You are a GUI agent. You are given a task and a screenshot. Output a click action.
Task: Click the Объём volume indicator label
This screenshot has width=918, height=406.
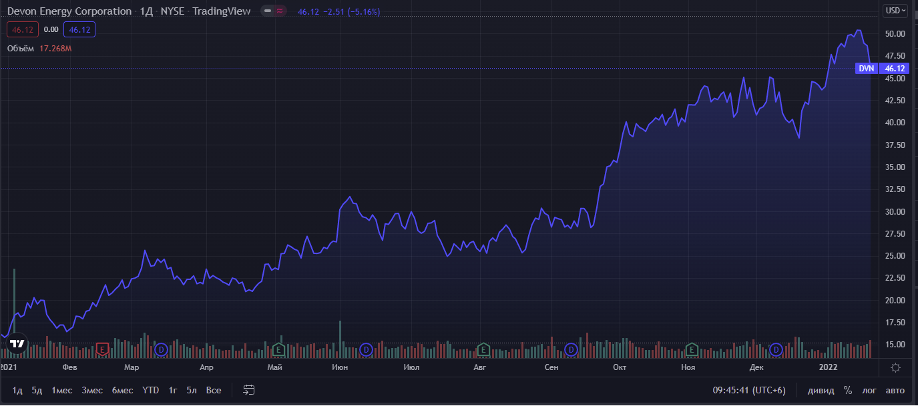point(21,49)
